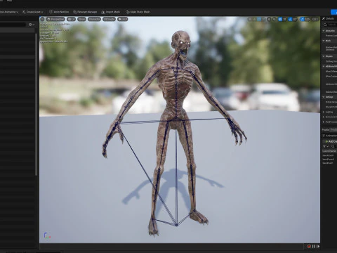
Task: Switch to the Details panel tab
Action: 329,18
